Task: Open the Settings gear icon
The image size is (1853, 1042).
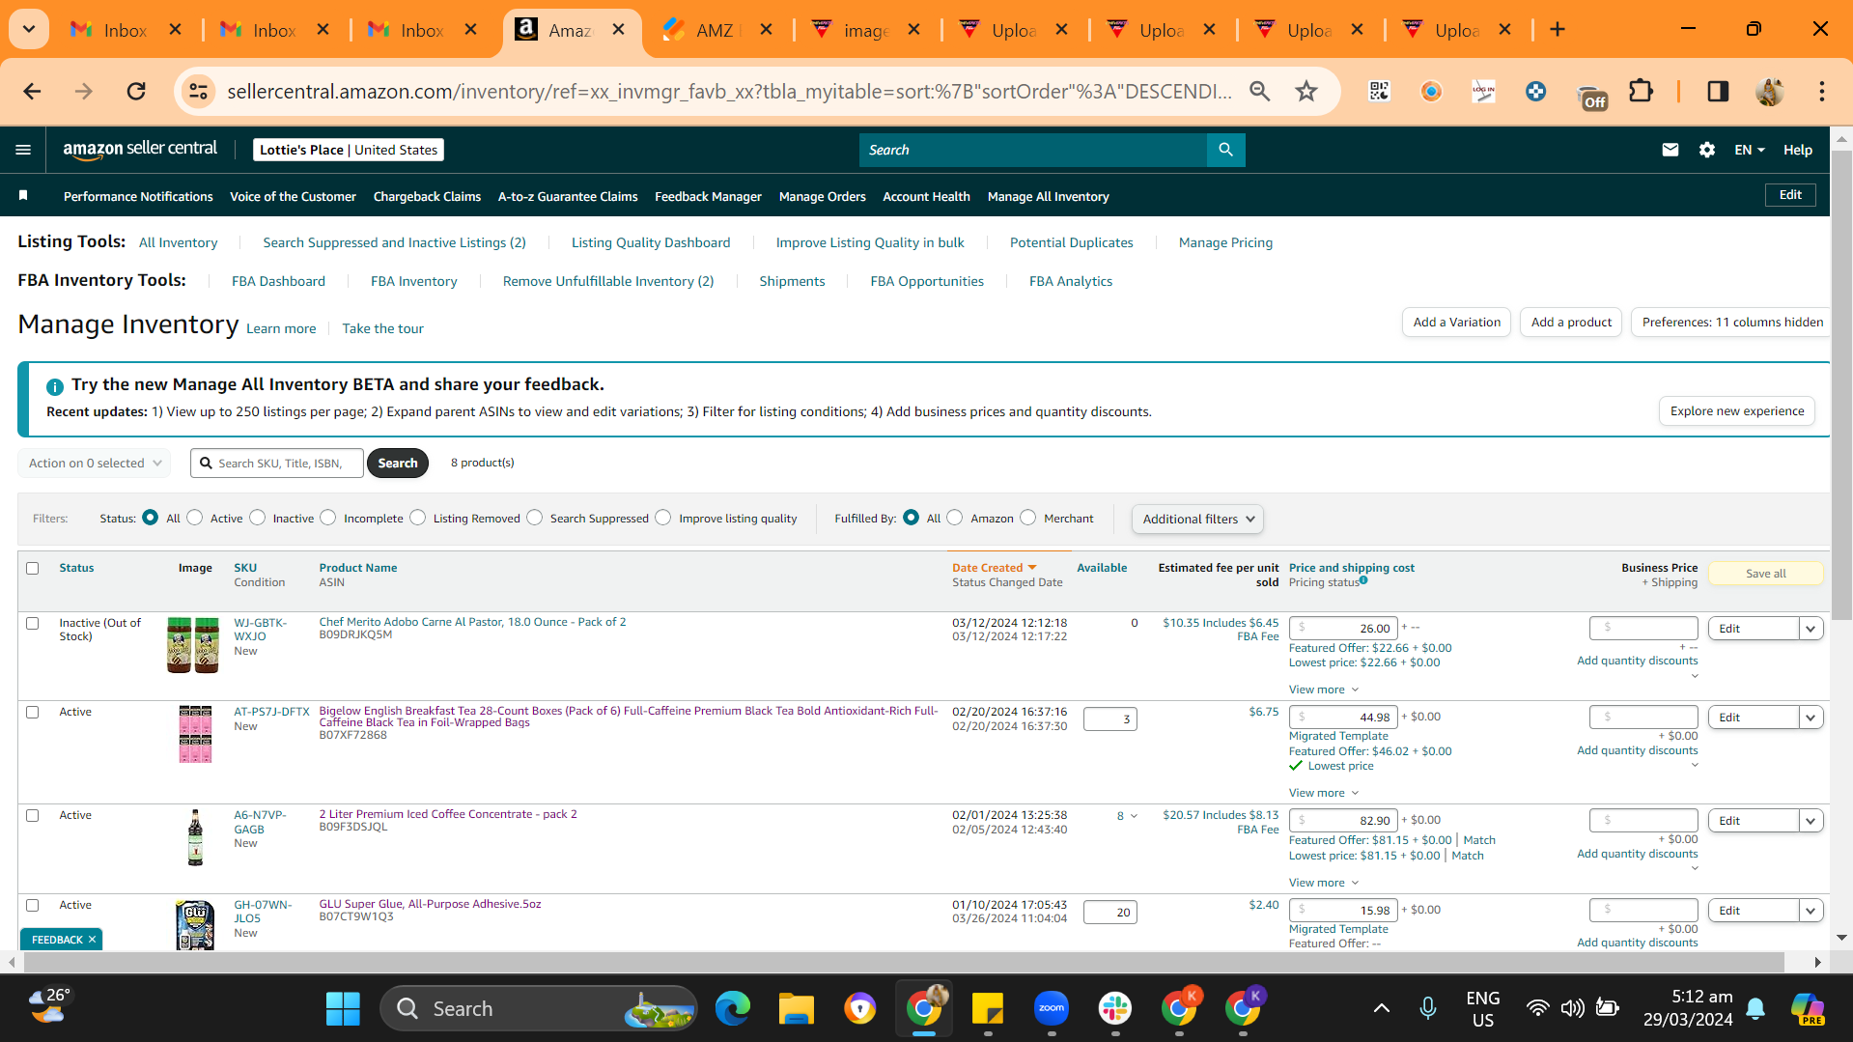Action: point(1706,150)
